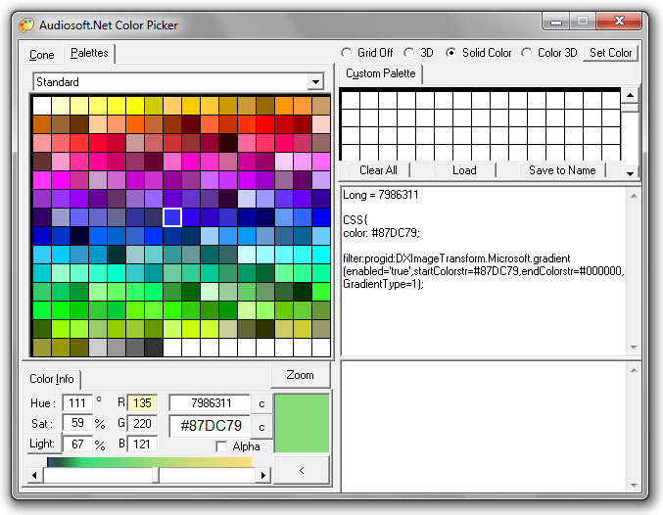This screenshot has width=663, height=515.
Task: Copy the hex value #87DC79 with its c button
Action: (261, 427)
